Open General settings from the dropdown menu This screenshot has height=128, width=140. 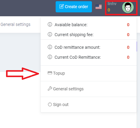tap(89, 89)
